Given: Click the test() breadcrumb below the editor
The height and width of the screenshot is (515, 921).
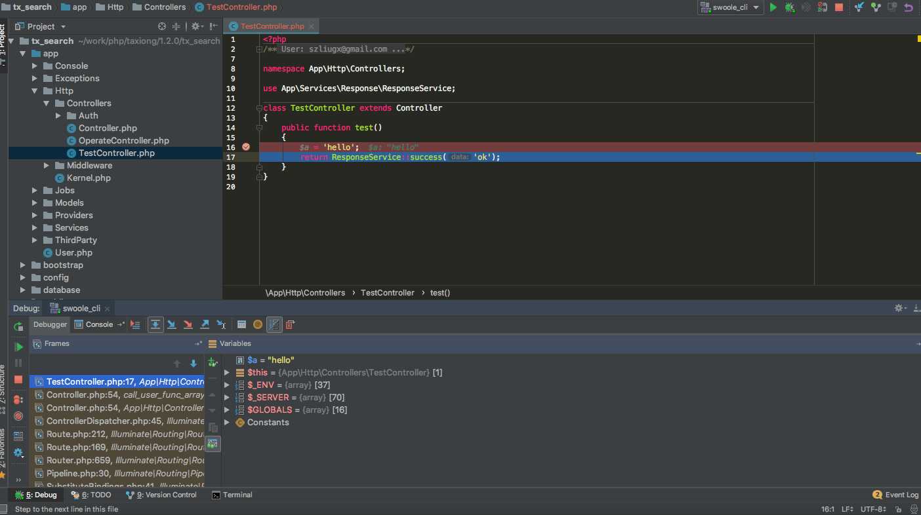Looking at the screenshot, I should coord(440,293).
